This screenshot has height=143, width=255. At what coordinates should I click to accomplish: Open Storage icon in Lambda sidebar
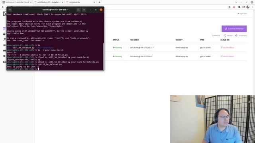pyautogui.click(x=4, y=34)
